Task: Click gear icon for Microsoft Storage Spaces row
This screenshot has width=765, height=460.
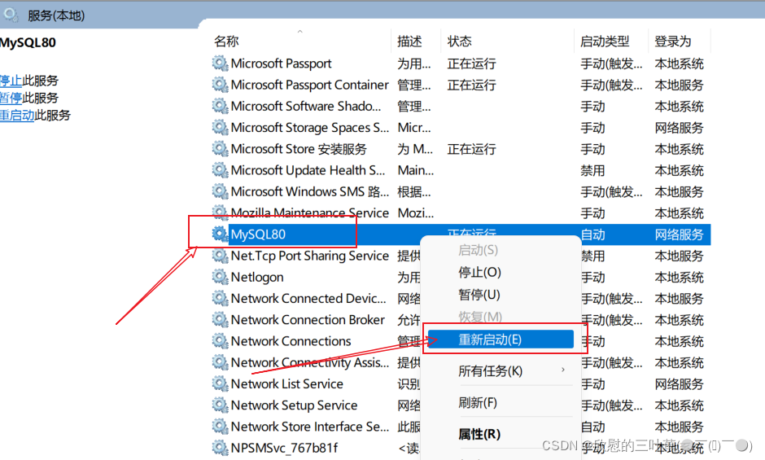Action: (x=220, y=128)
